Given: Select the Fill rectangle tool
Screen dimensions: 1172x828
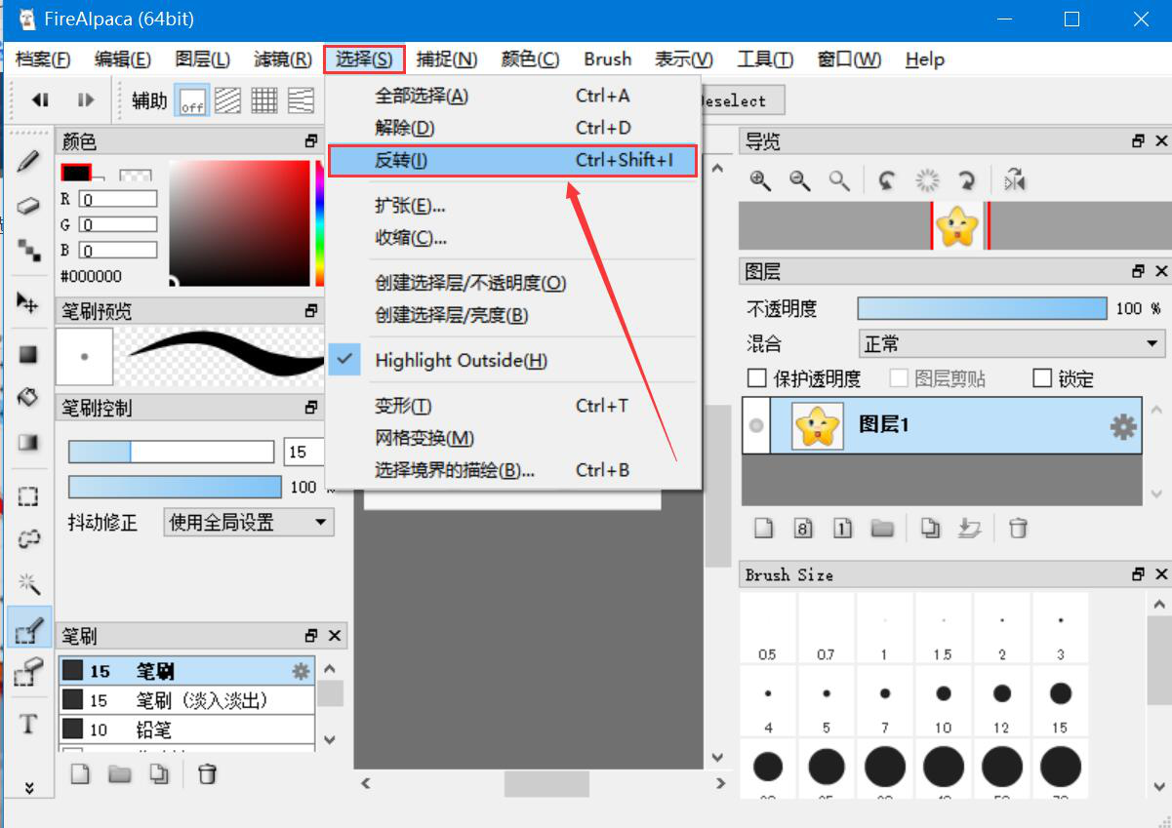Looking at the screenshot, I should point(28,354).
